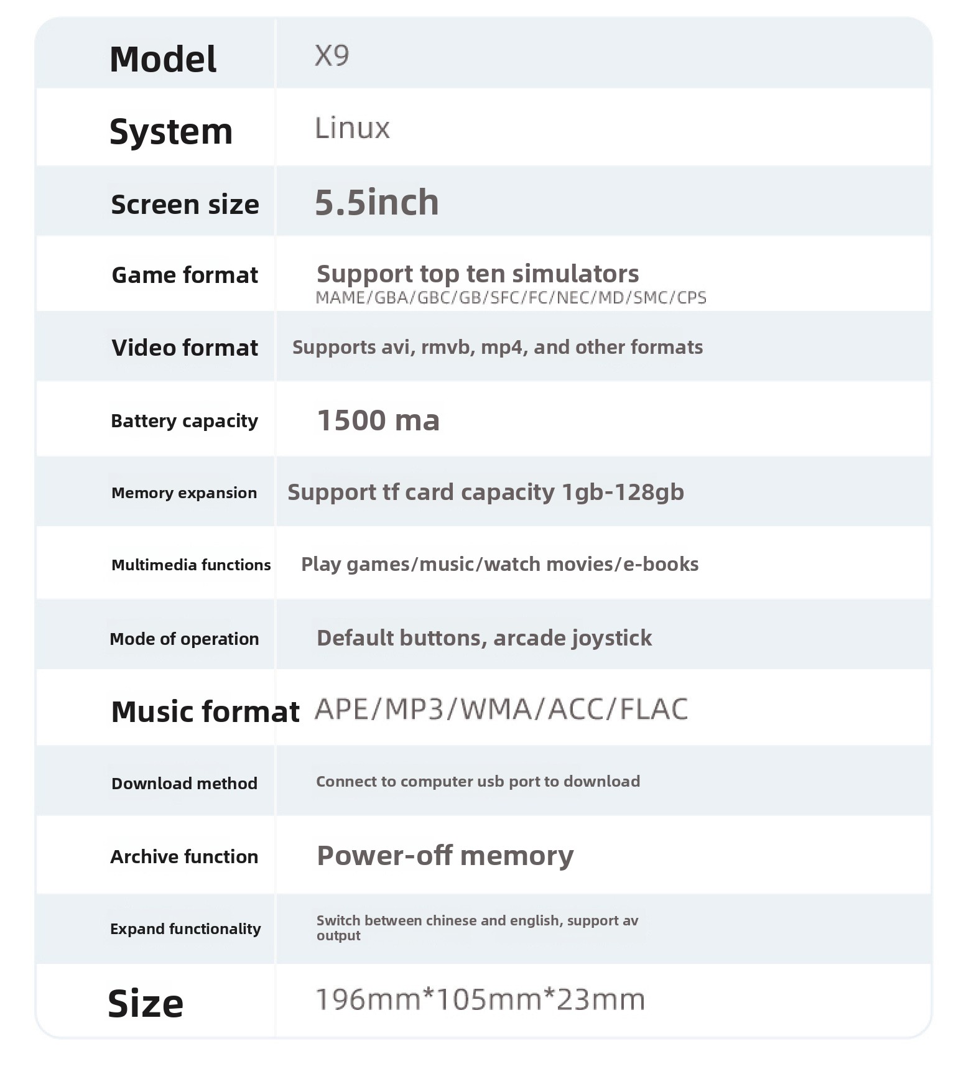Click the tf card capacity 1gb-128gb text
This screenshot has height=1074, width=974.
click(486, 492)
